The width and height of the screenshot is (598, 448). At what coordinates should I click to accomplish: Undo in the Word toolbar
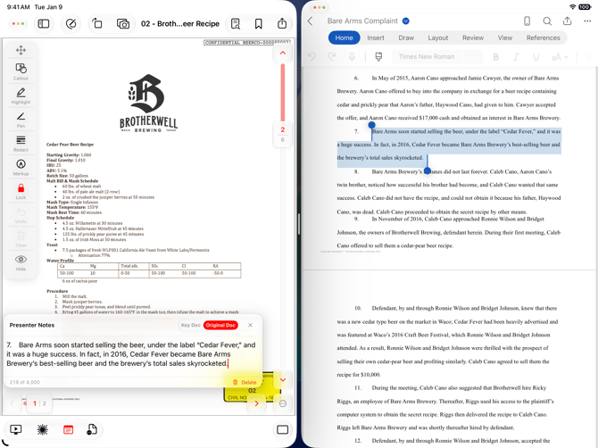pos(312,57)
